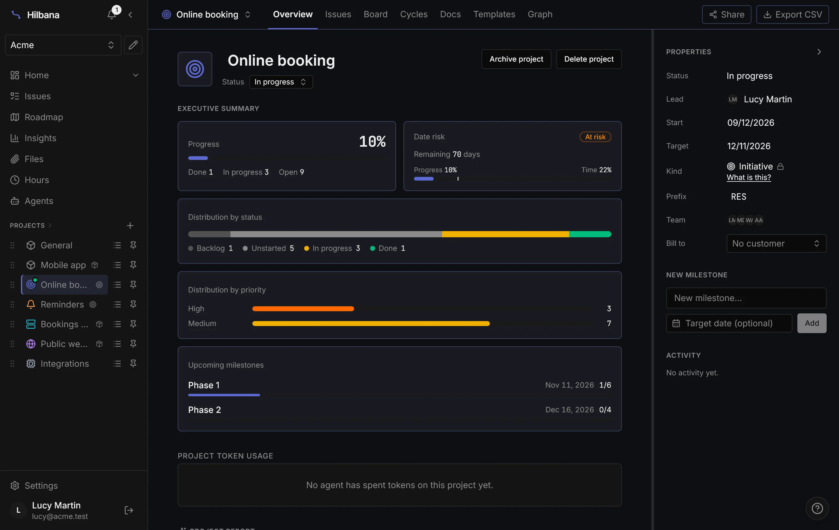839x530 pixels.
Task: Click the Share button
Action: click(726, 14)
